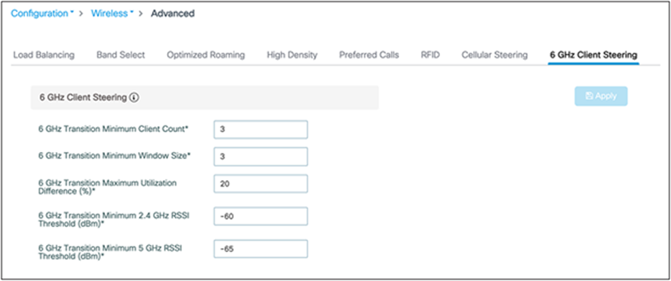Switch to the Load Balancing tab
The height and width of the screenshot is (281, 671).
[44, 55]
